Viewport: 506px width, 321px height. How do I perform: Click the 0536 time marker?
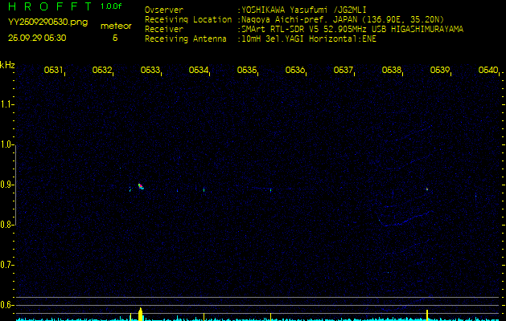coord(295,70)
